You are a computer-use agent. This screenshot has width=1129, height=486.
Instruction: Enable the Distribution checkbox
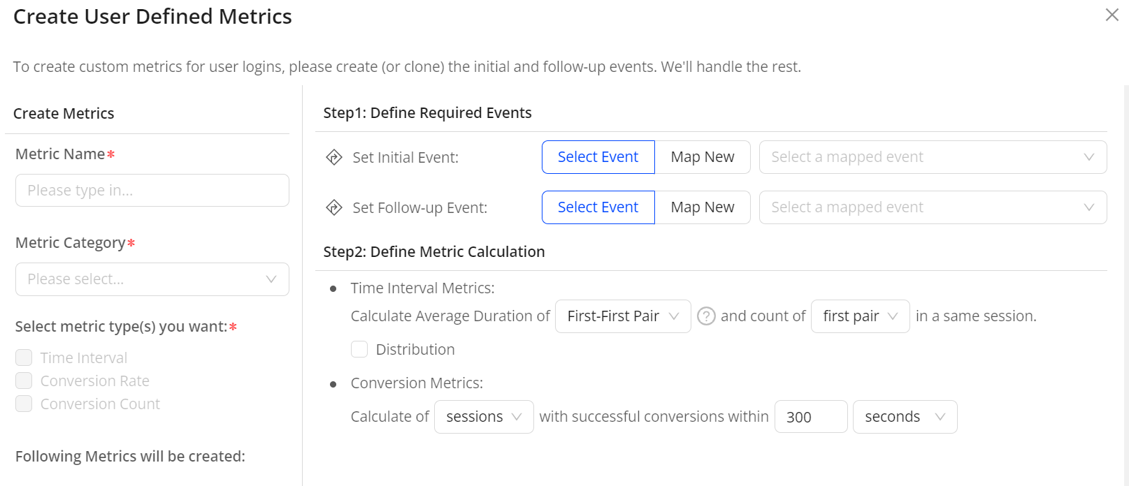tap(359, 349)
